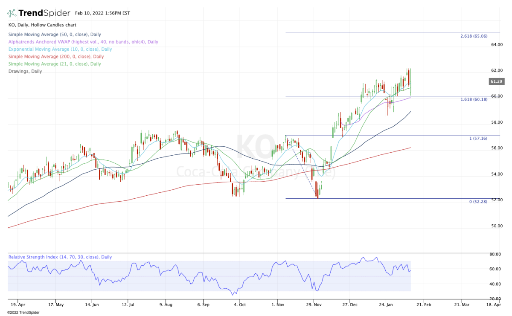Click the Relative Strength Index indicator label
The image size is (512, 316).
[60, 257]
